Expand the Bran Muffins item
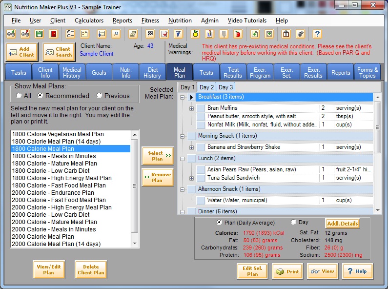The height and width of the screenshot is (289, 388). tap(191, 108)
